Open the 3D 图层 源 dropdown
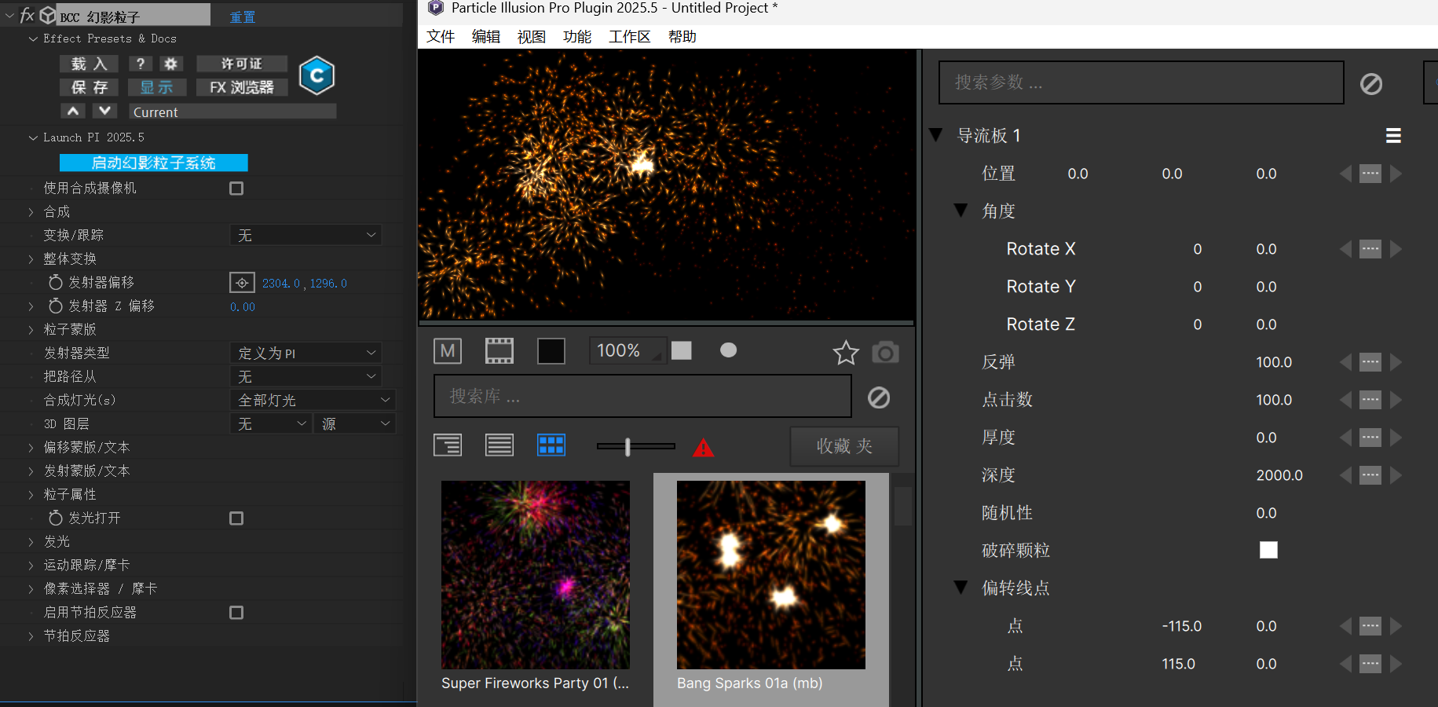The image size is (1438, 707). coord(355,423)
